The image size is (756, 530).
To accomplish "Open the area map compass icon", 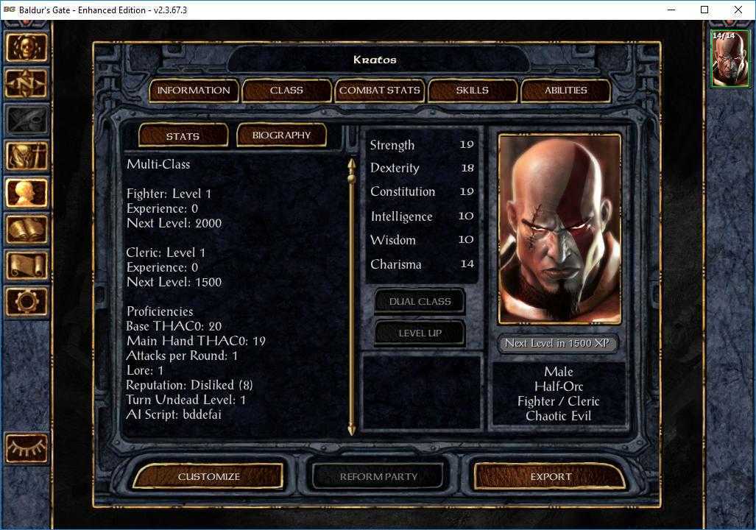I will coord(27,83).
